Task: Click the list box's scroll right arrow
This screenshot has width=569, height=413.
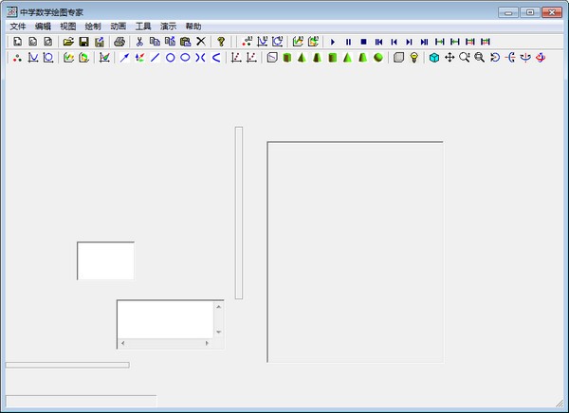Action: pos(208,343)
